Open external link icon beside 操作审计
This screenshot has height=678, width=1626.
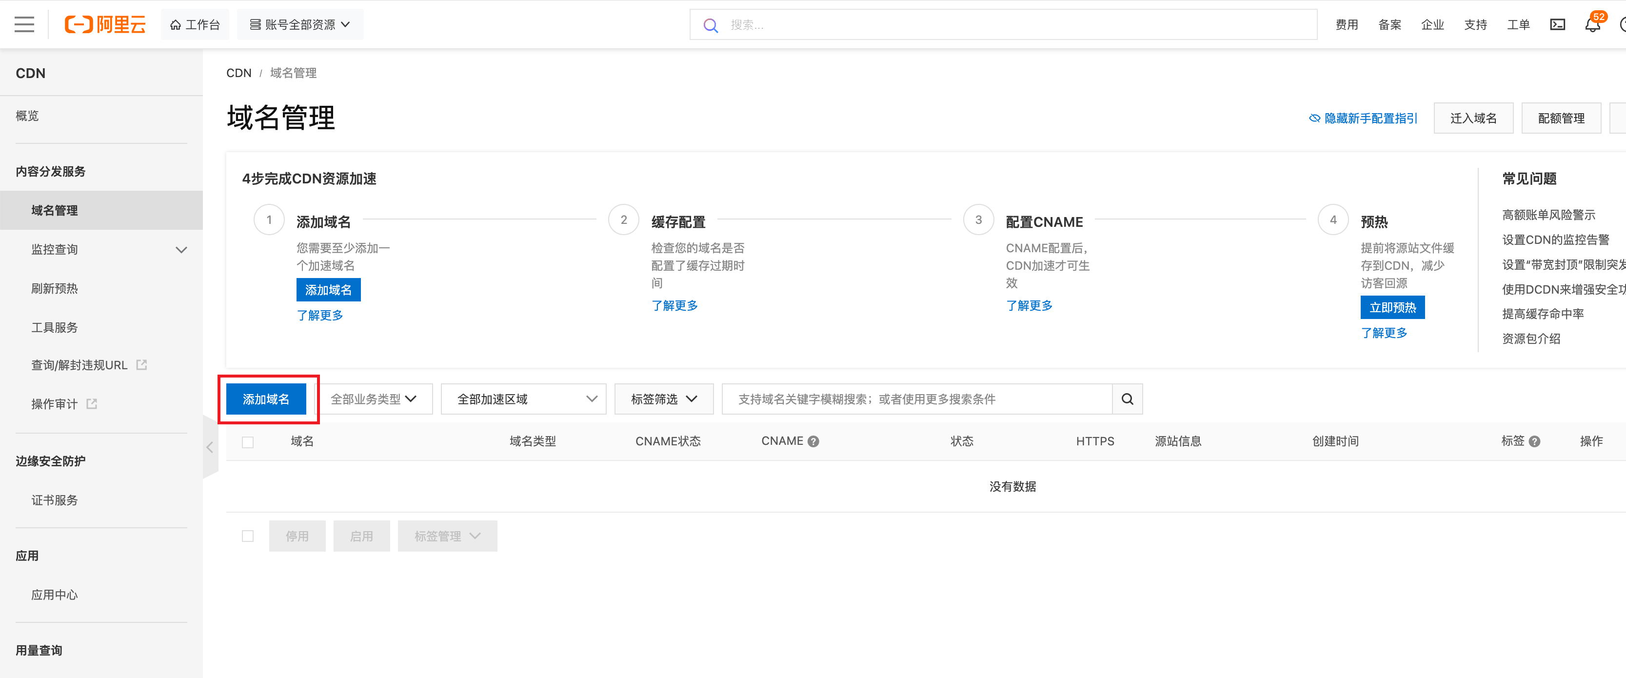click(92, 403)
